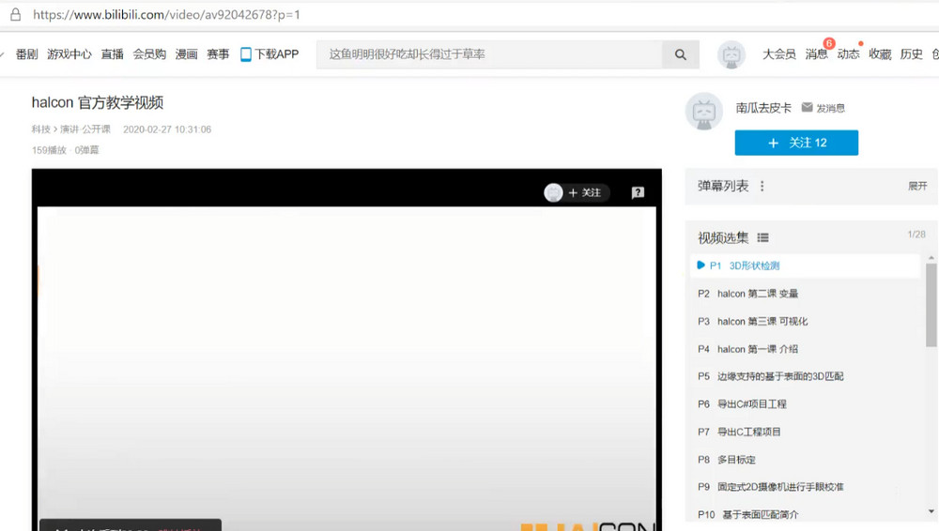Select P3 halcon 第三课 可视化
The image size is (939, 531).
[806, 322]
